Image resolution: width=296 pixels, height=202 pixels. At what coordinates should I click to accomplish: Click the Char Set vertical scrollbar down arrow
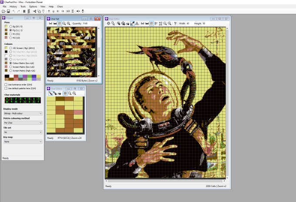(98, 76)
